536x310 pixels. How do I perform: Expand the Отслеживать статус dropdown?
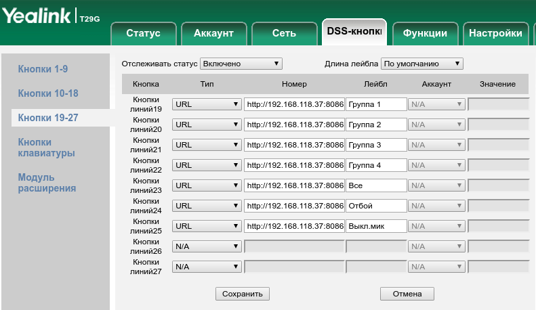241,64
